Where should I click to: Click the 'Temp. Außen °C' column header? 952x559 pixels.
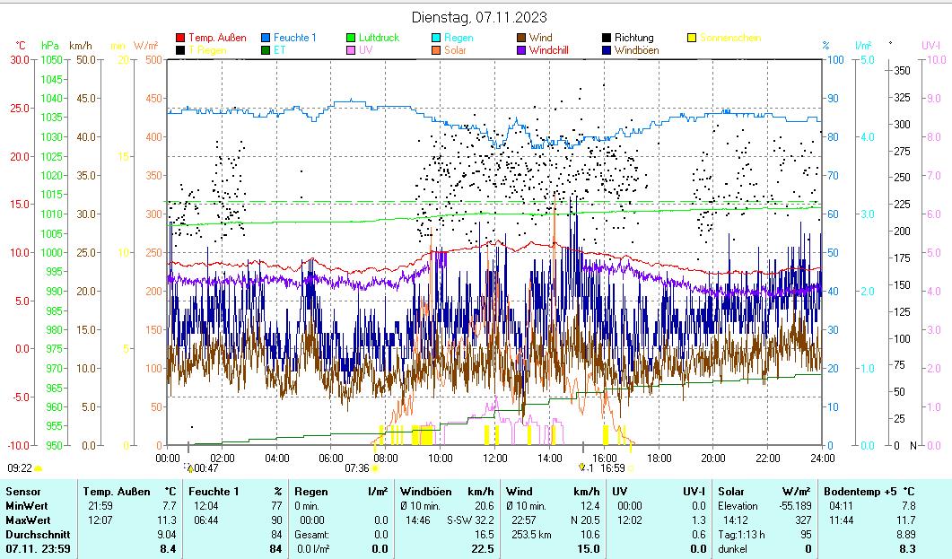click(130, 492)
